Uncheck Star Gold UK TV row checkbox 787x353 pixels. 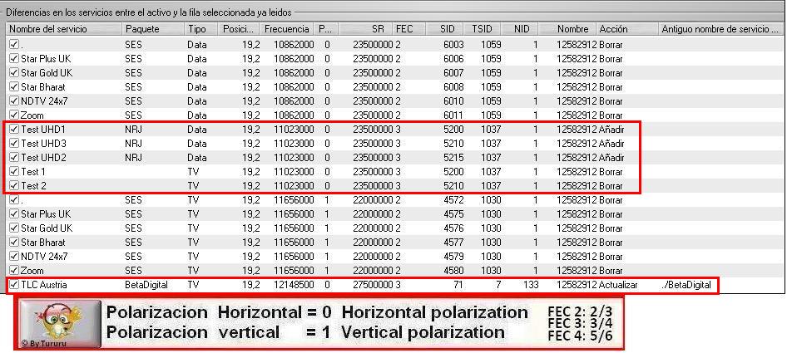pos(14,228)
